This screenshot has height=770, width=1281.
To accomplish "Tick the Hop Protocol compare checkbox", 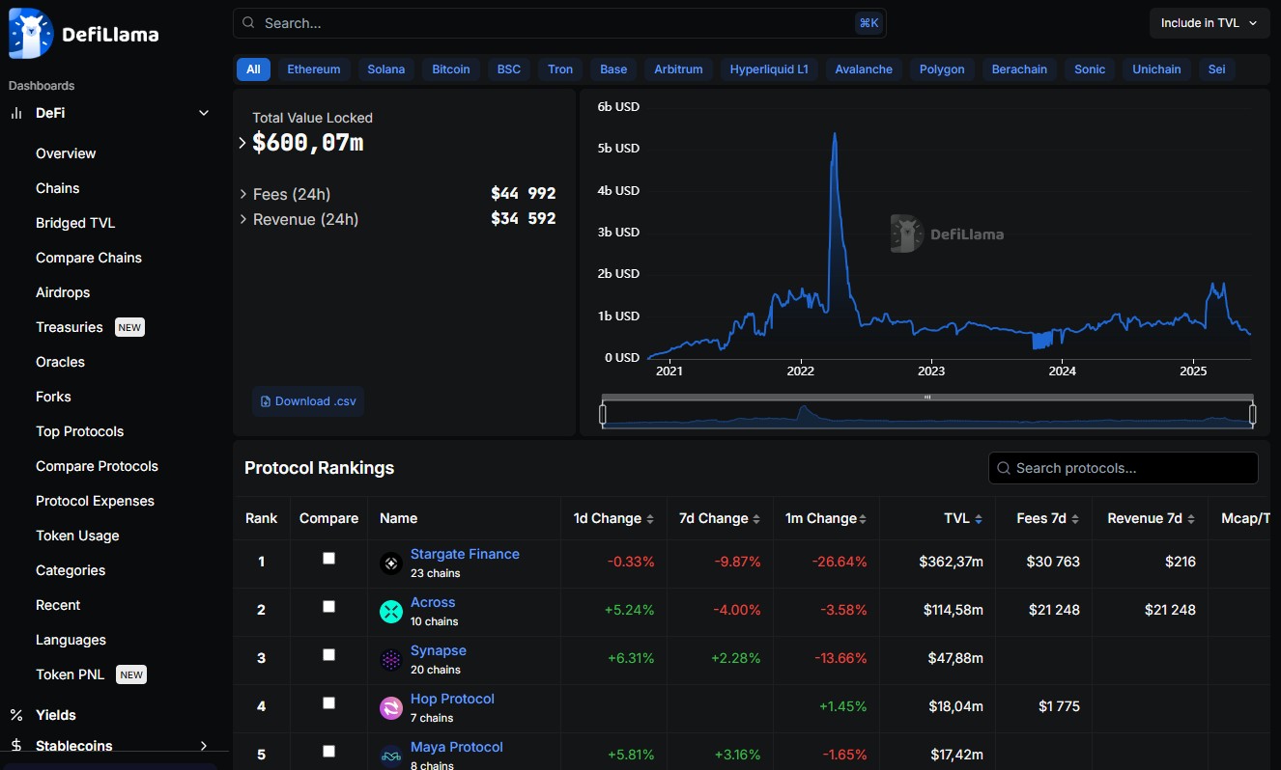I will (328, 703).
